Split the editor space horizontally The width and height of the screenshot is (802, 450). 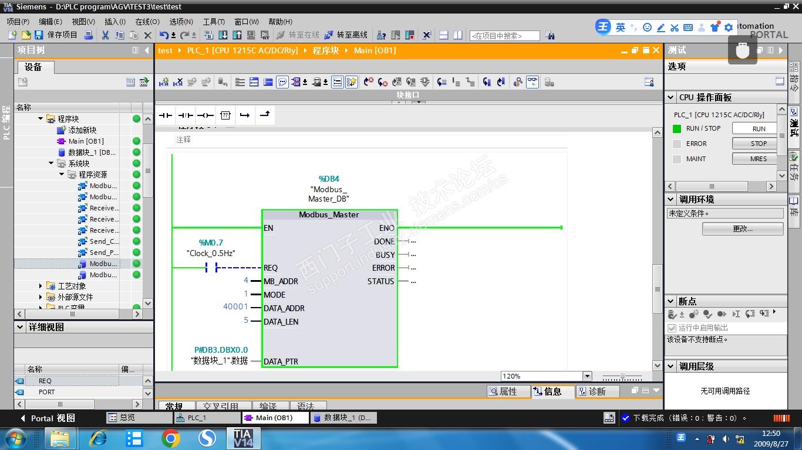pos(444,35)
